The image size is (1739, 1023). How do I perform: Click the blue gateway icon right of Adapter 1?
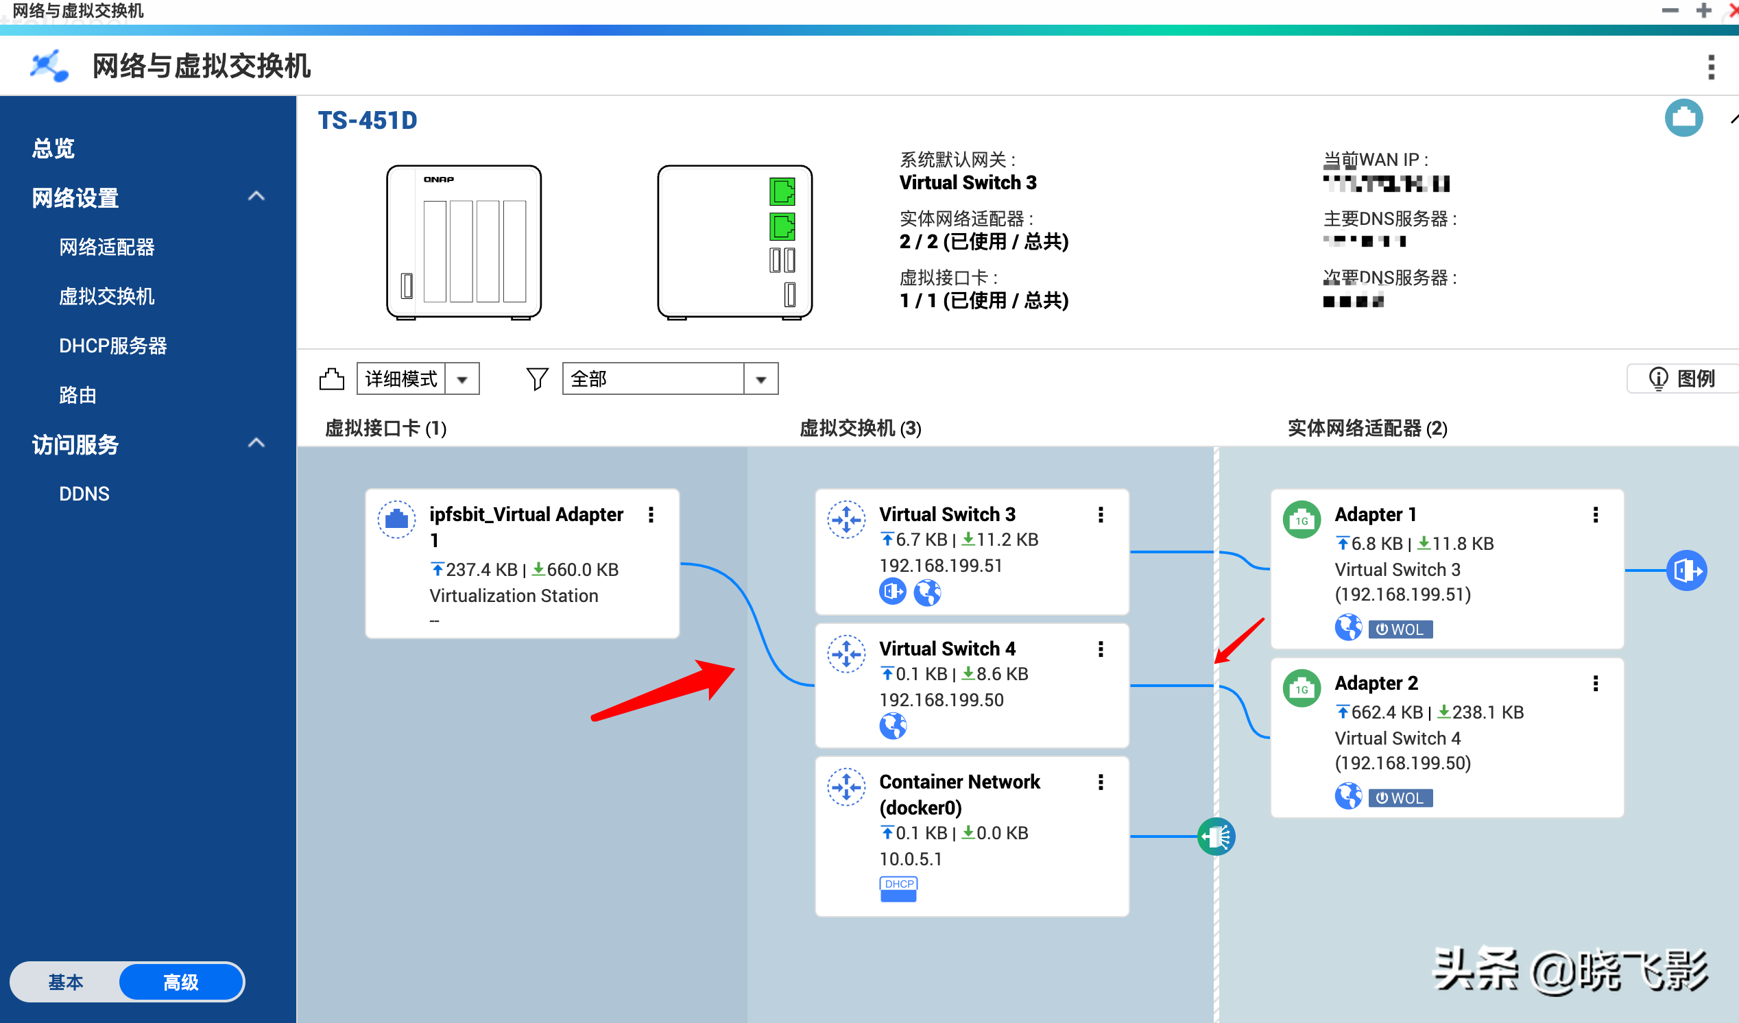[1686, 570]
